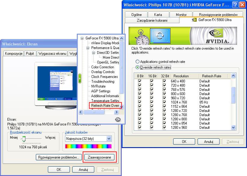Open the Wygaszacz ekranu tab
This screenshot has width=247, height=176.
52,54
